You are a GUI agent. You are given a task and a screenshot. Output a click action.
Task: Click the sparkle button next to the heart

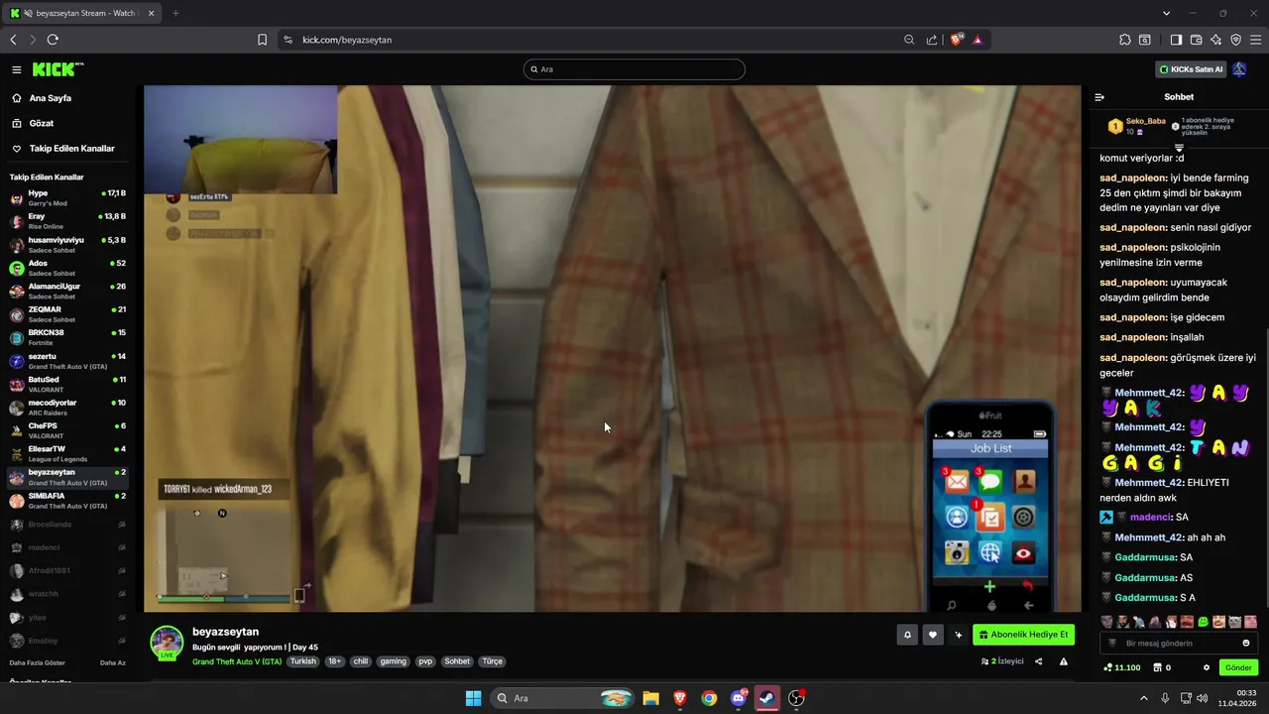[x=958, y=635]
